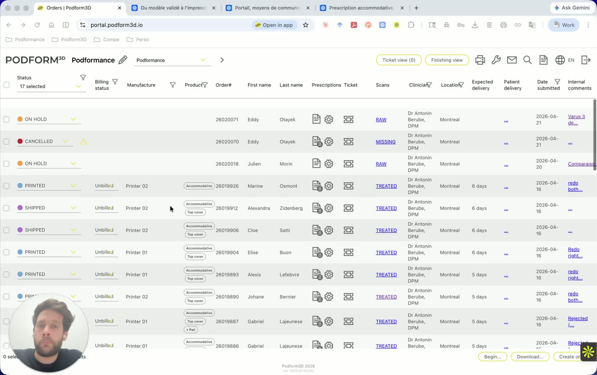Select checkbox for Alexandra Zidenberg order
Image resolution: width=597 pixels, height=375 pixels.
(x=6, y=208)
